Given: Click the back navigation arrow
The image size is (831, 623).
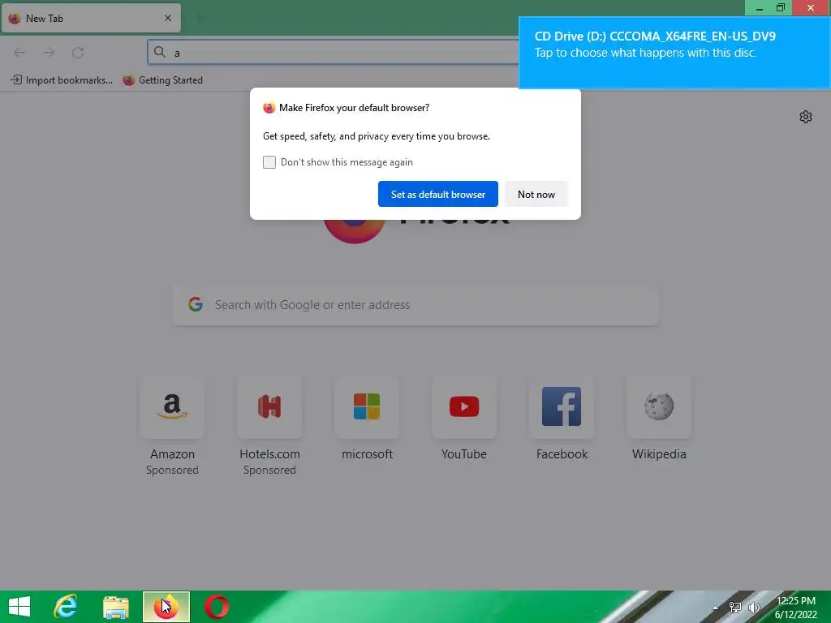Looking at the screenshot, I should 19,53.
